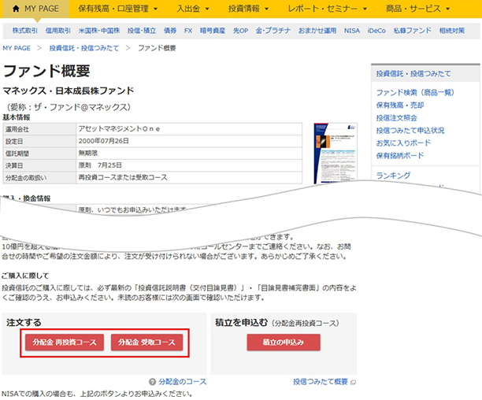Select the 2000年07月26日 date value
This screenshot has width=482, height=400.
(x=104, y=141)
